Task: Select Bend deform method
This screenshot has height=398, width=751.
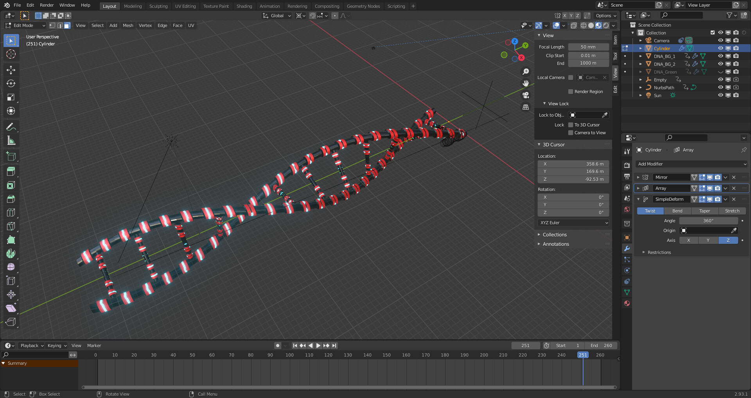Action: click(677, 211)
